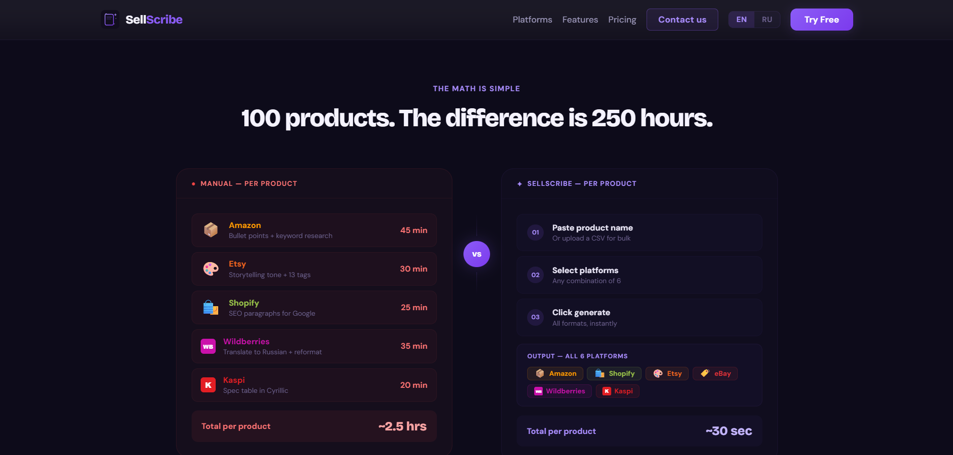Click the Etsy palette icon in manual list
Image resolution: width=953 pixels, height=455 pixels.
pyautogui.click(x=211, y=269)
